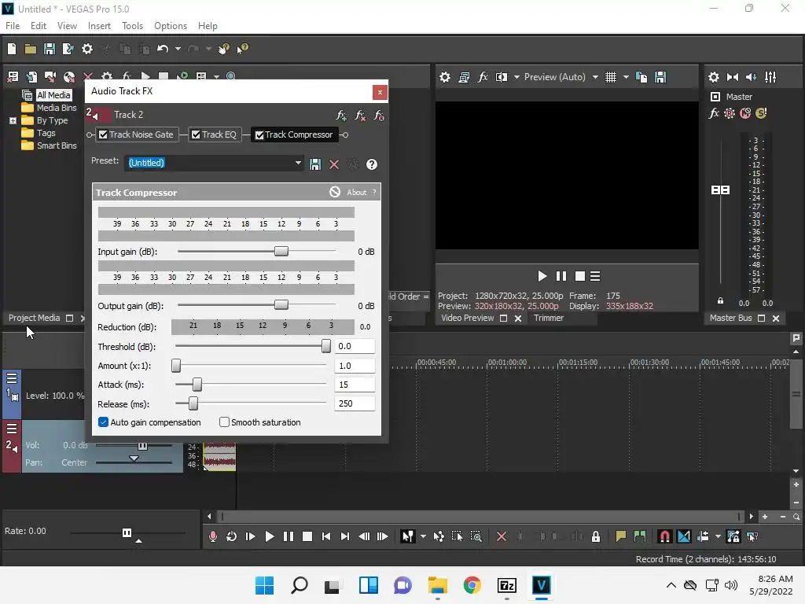Click the Attack slider handle
The image size is (805, 604).
pyautogui.click(x=197, y=384)
